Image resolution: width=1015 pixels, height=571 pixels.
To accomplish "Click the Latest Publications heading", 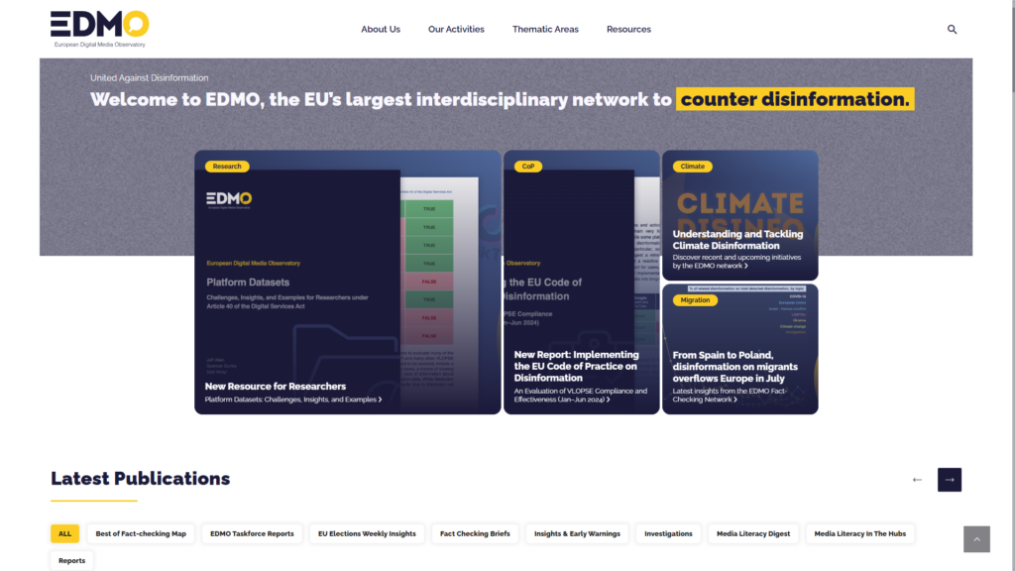I will pos(141,479).
